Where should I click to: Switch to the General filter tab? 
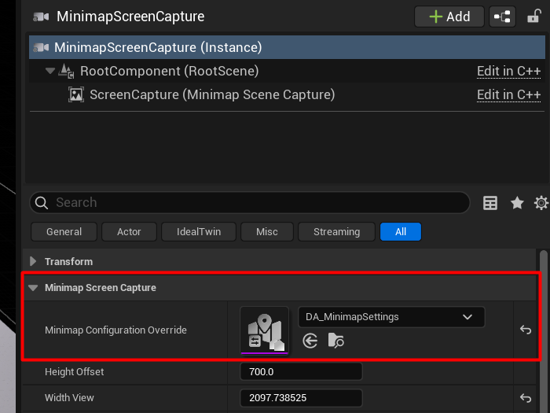click(x=64, y=232)
